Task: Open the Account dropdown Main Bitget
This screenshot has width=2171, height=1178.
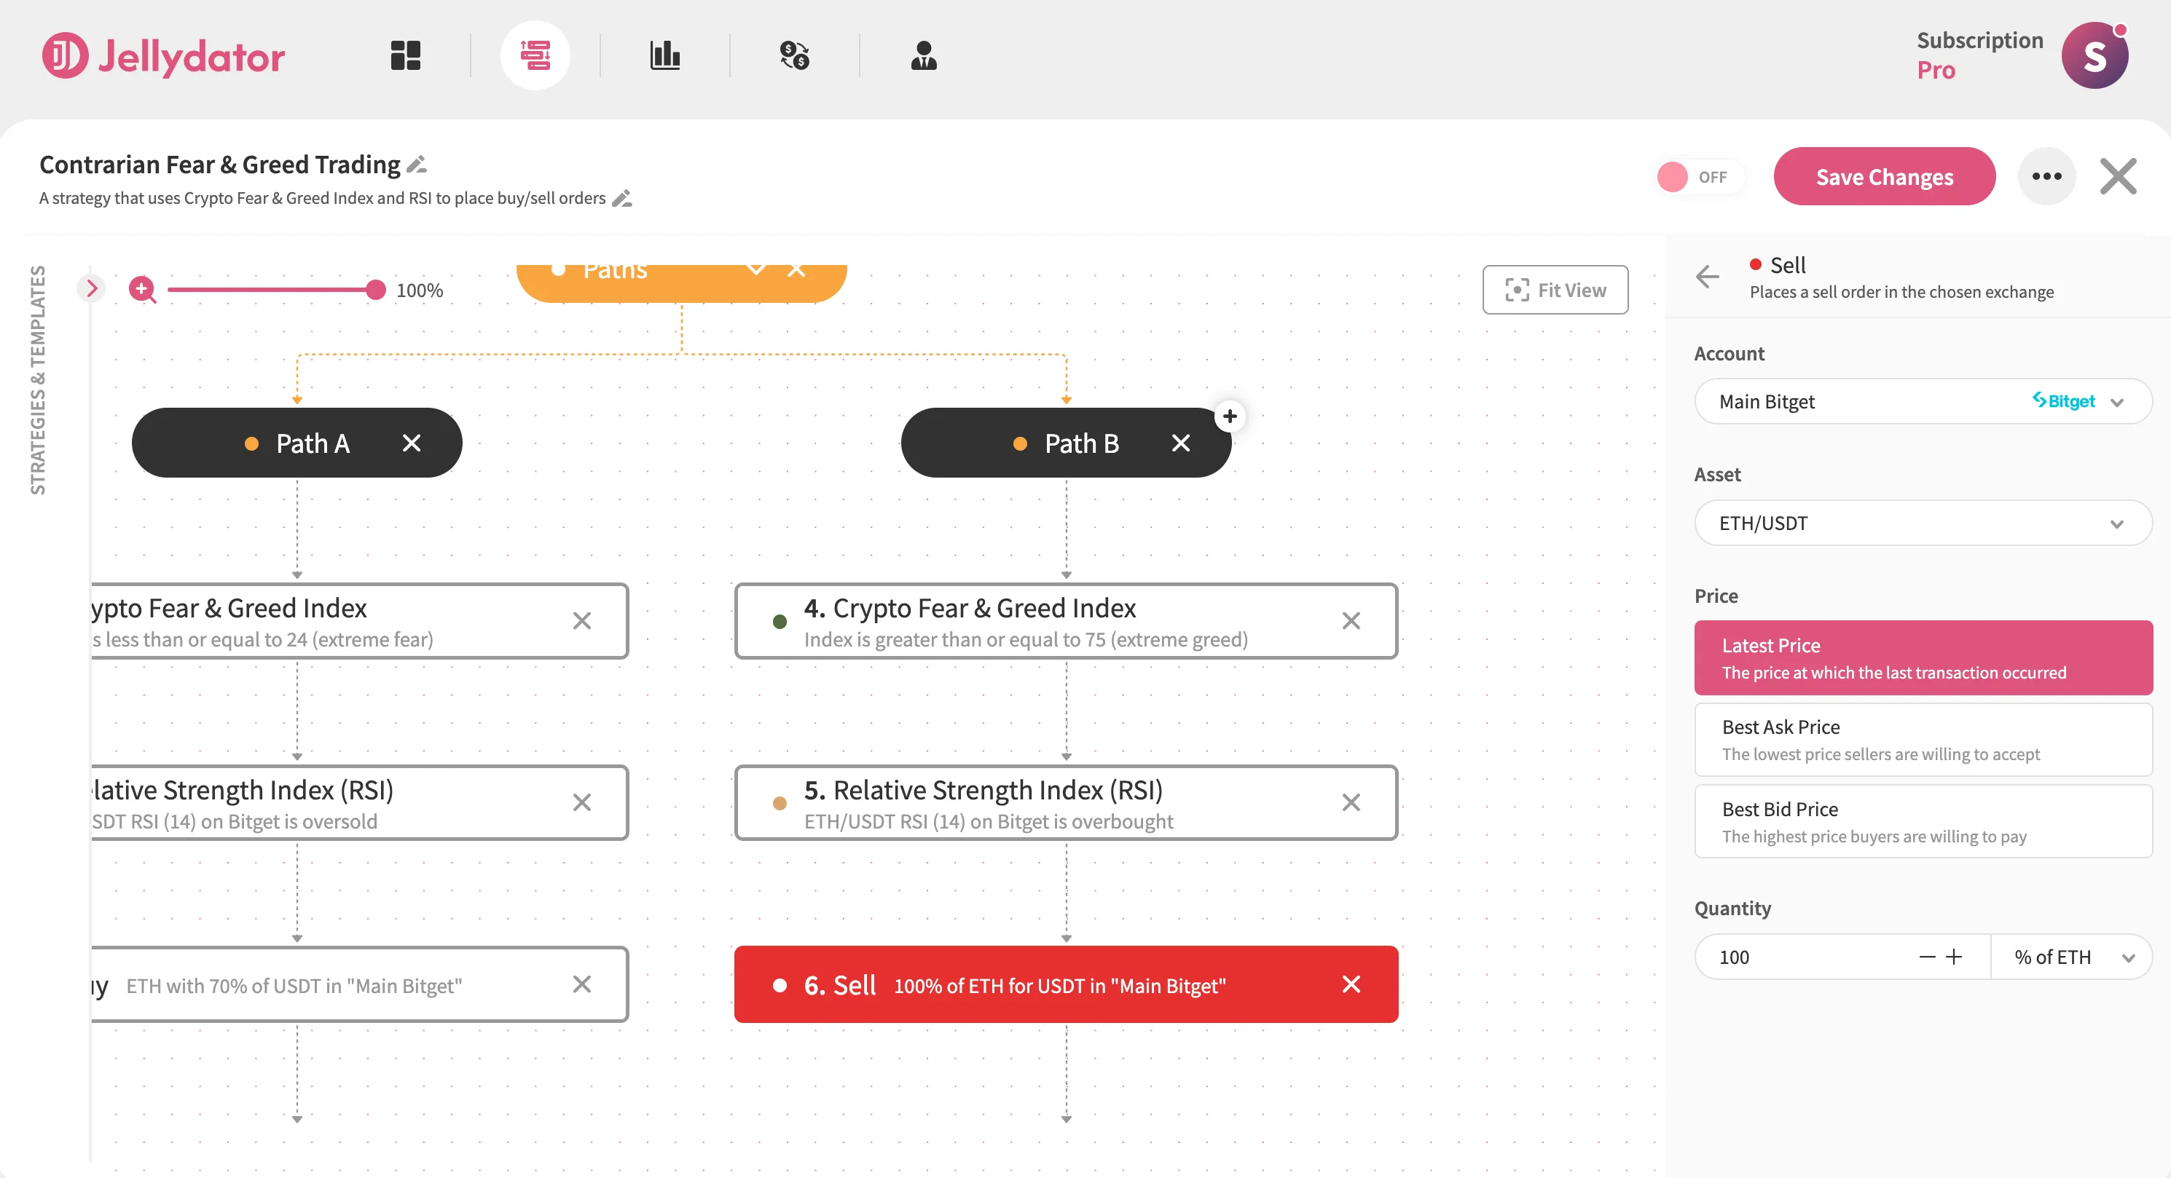Action: coord(1923,402)
